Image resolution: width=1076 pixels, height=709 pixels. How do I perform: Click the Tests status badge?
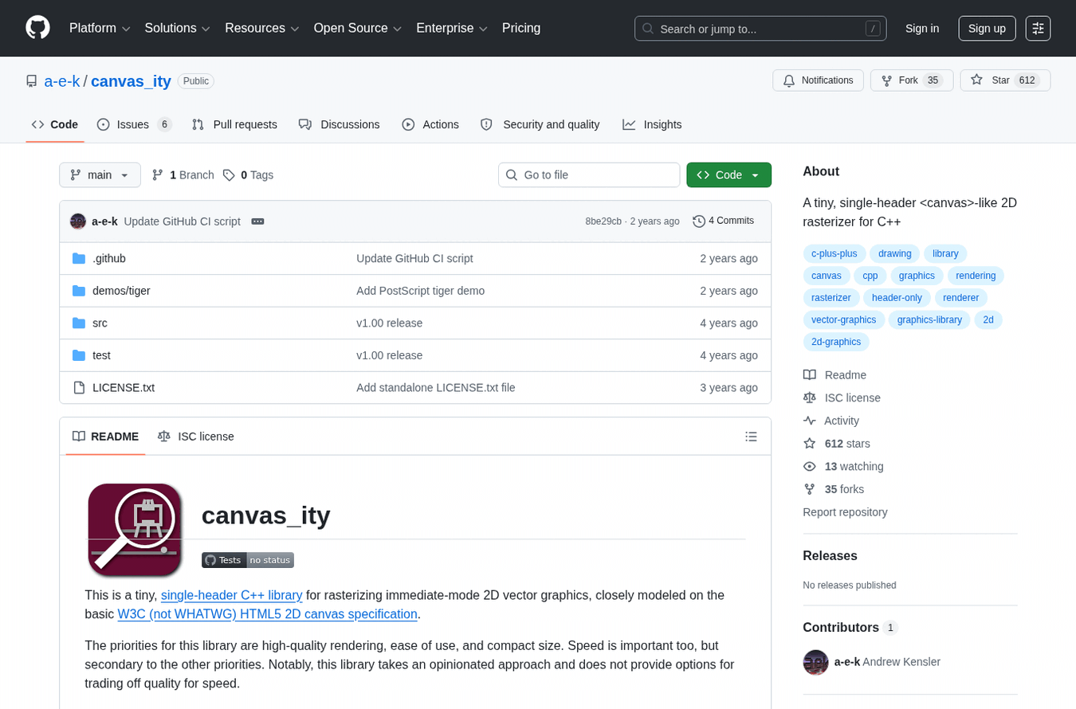[248, 560]
